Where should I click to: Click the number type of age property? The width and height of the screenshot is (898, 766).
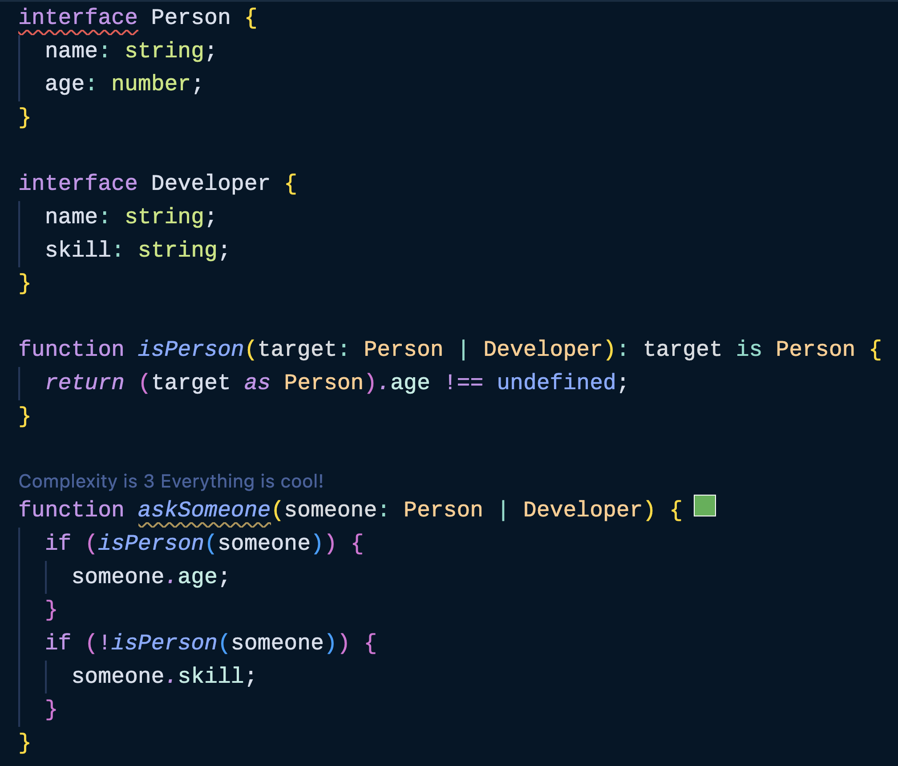pos(151,84)
